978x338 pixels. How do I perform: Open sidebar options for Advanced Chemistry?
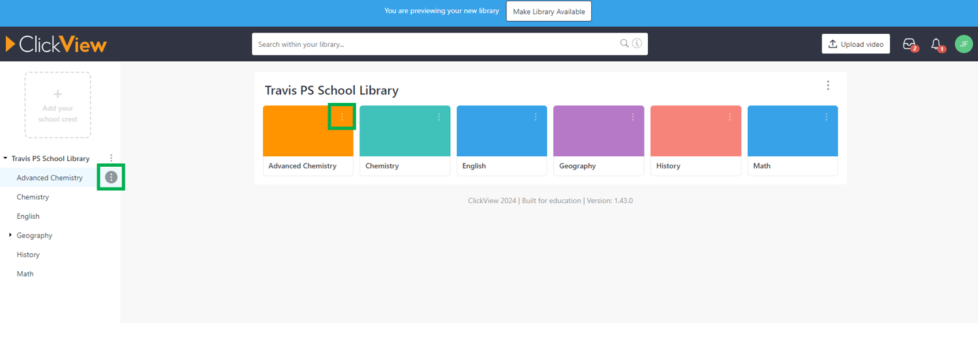(112, 177)
